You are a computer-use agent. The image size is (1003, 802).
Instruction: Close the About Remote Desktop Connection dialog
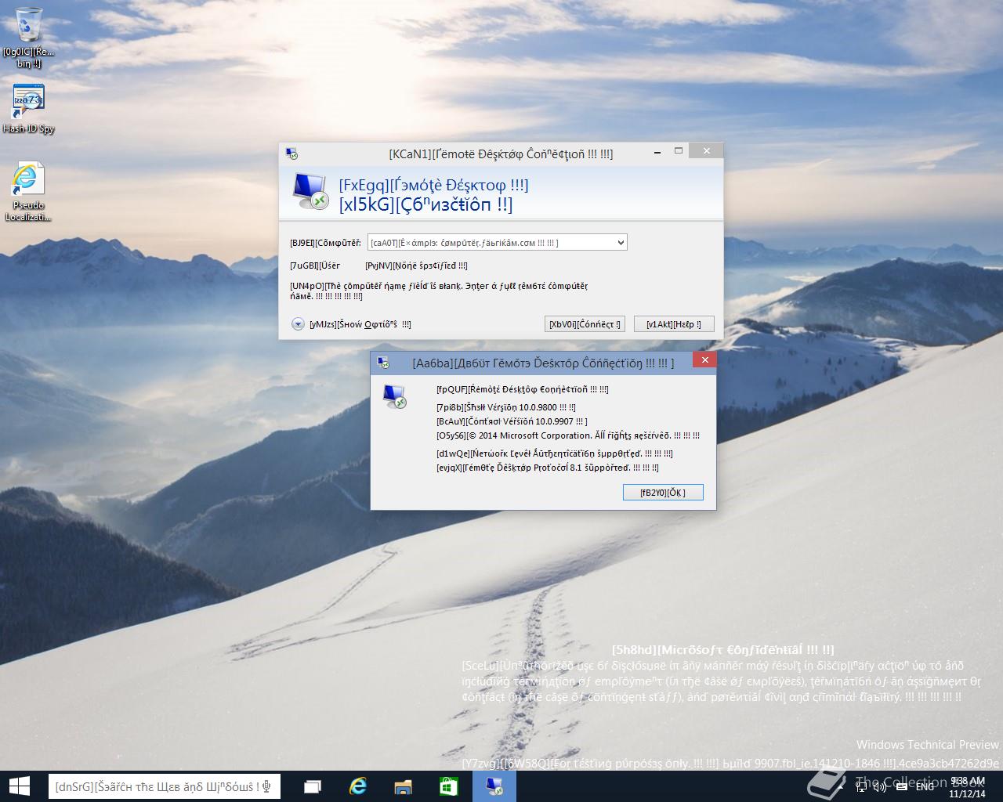(x=704, y=360)
